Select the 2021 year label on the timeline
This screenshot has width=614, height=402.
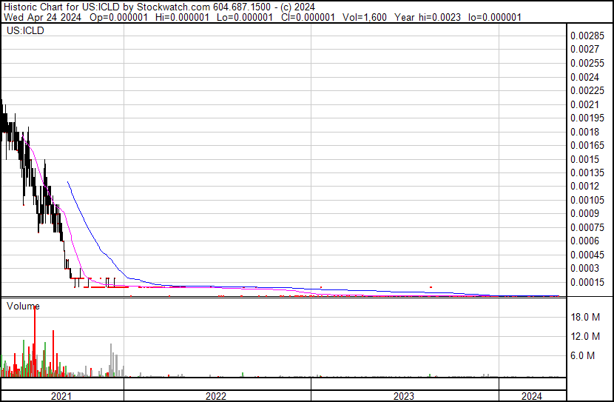61,396
